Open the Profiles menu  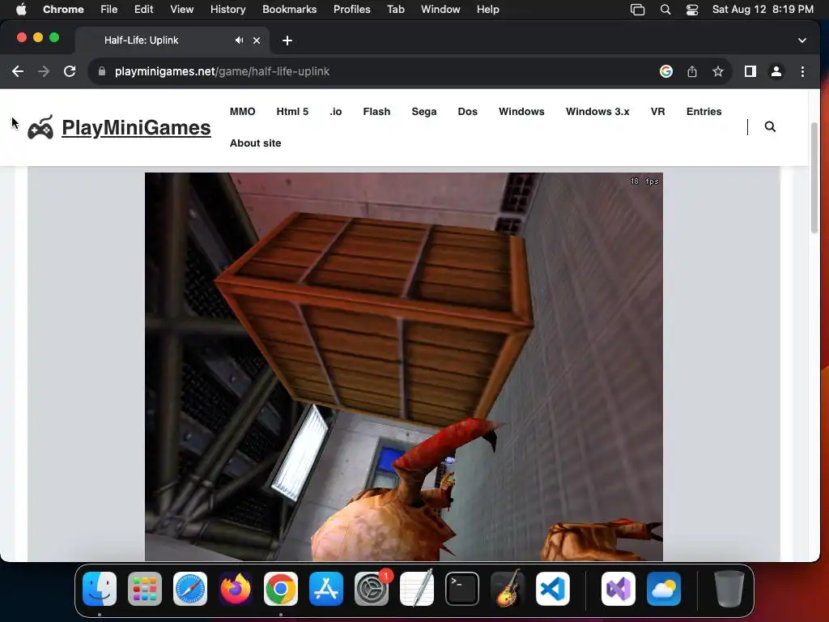(351, 10)
